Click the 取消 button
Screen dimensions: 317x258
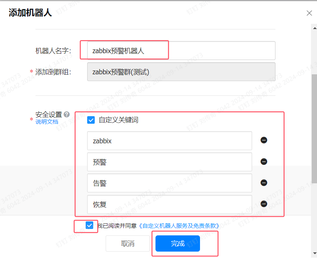(128, 243)
